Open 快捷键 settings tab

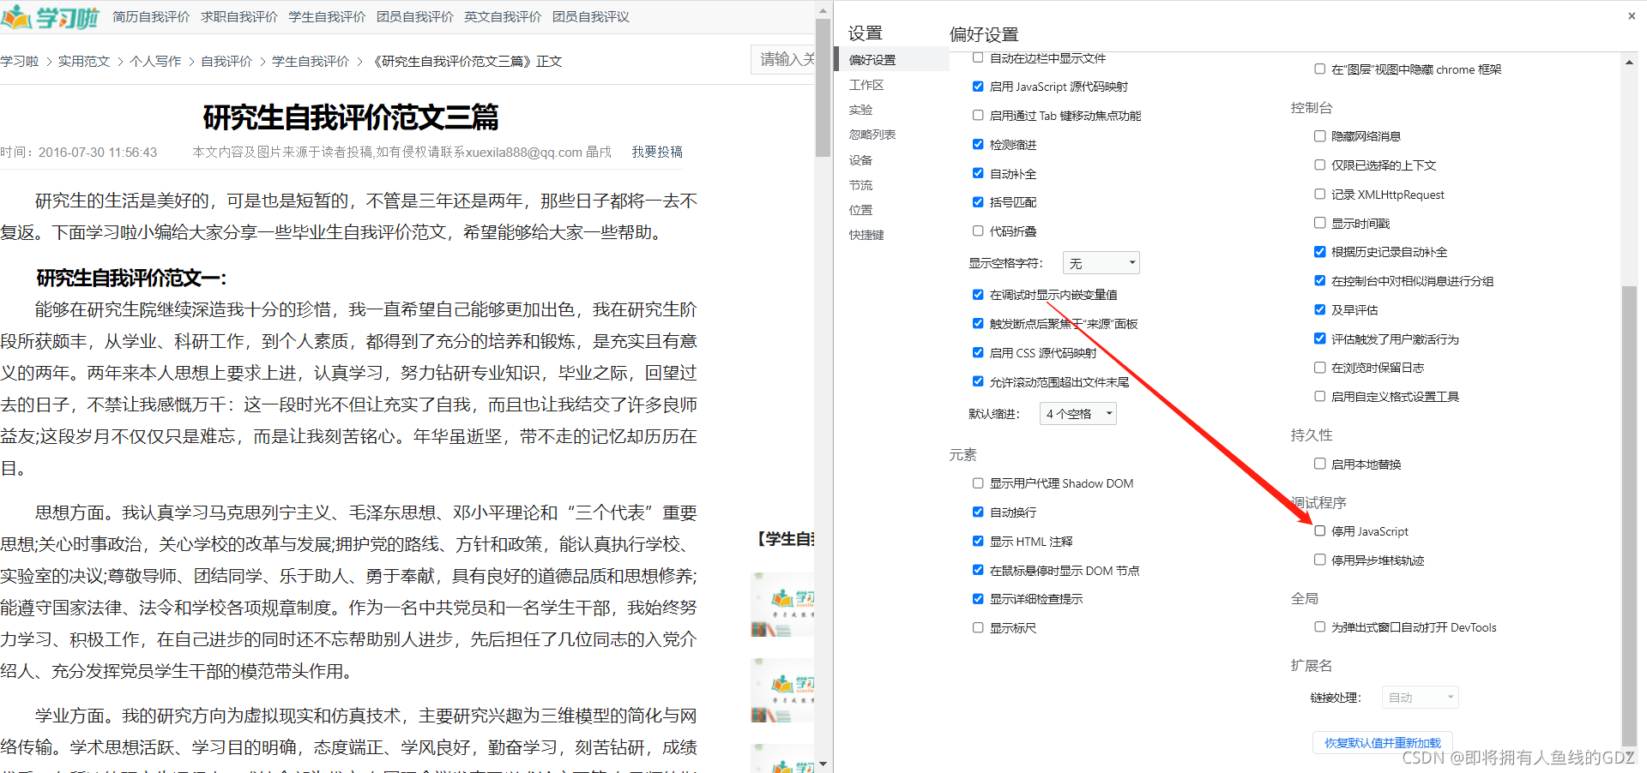[x=866, y=235]
